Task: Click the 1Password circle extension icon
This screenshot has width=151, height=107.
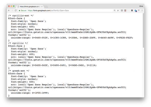Action: (122, 10)
